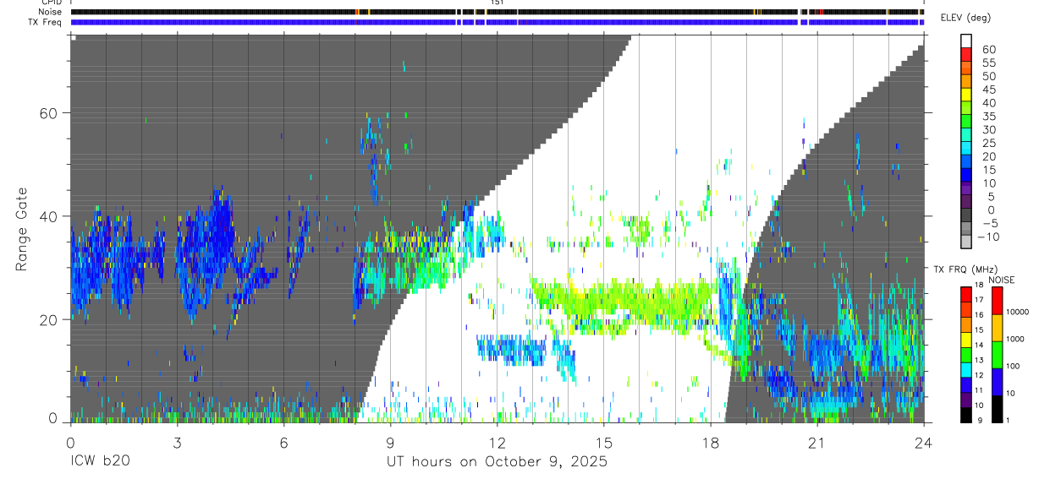Click the '18' tick on UT hours axis

coord(710,442)
